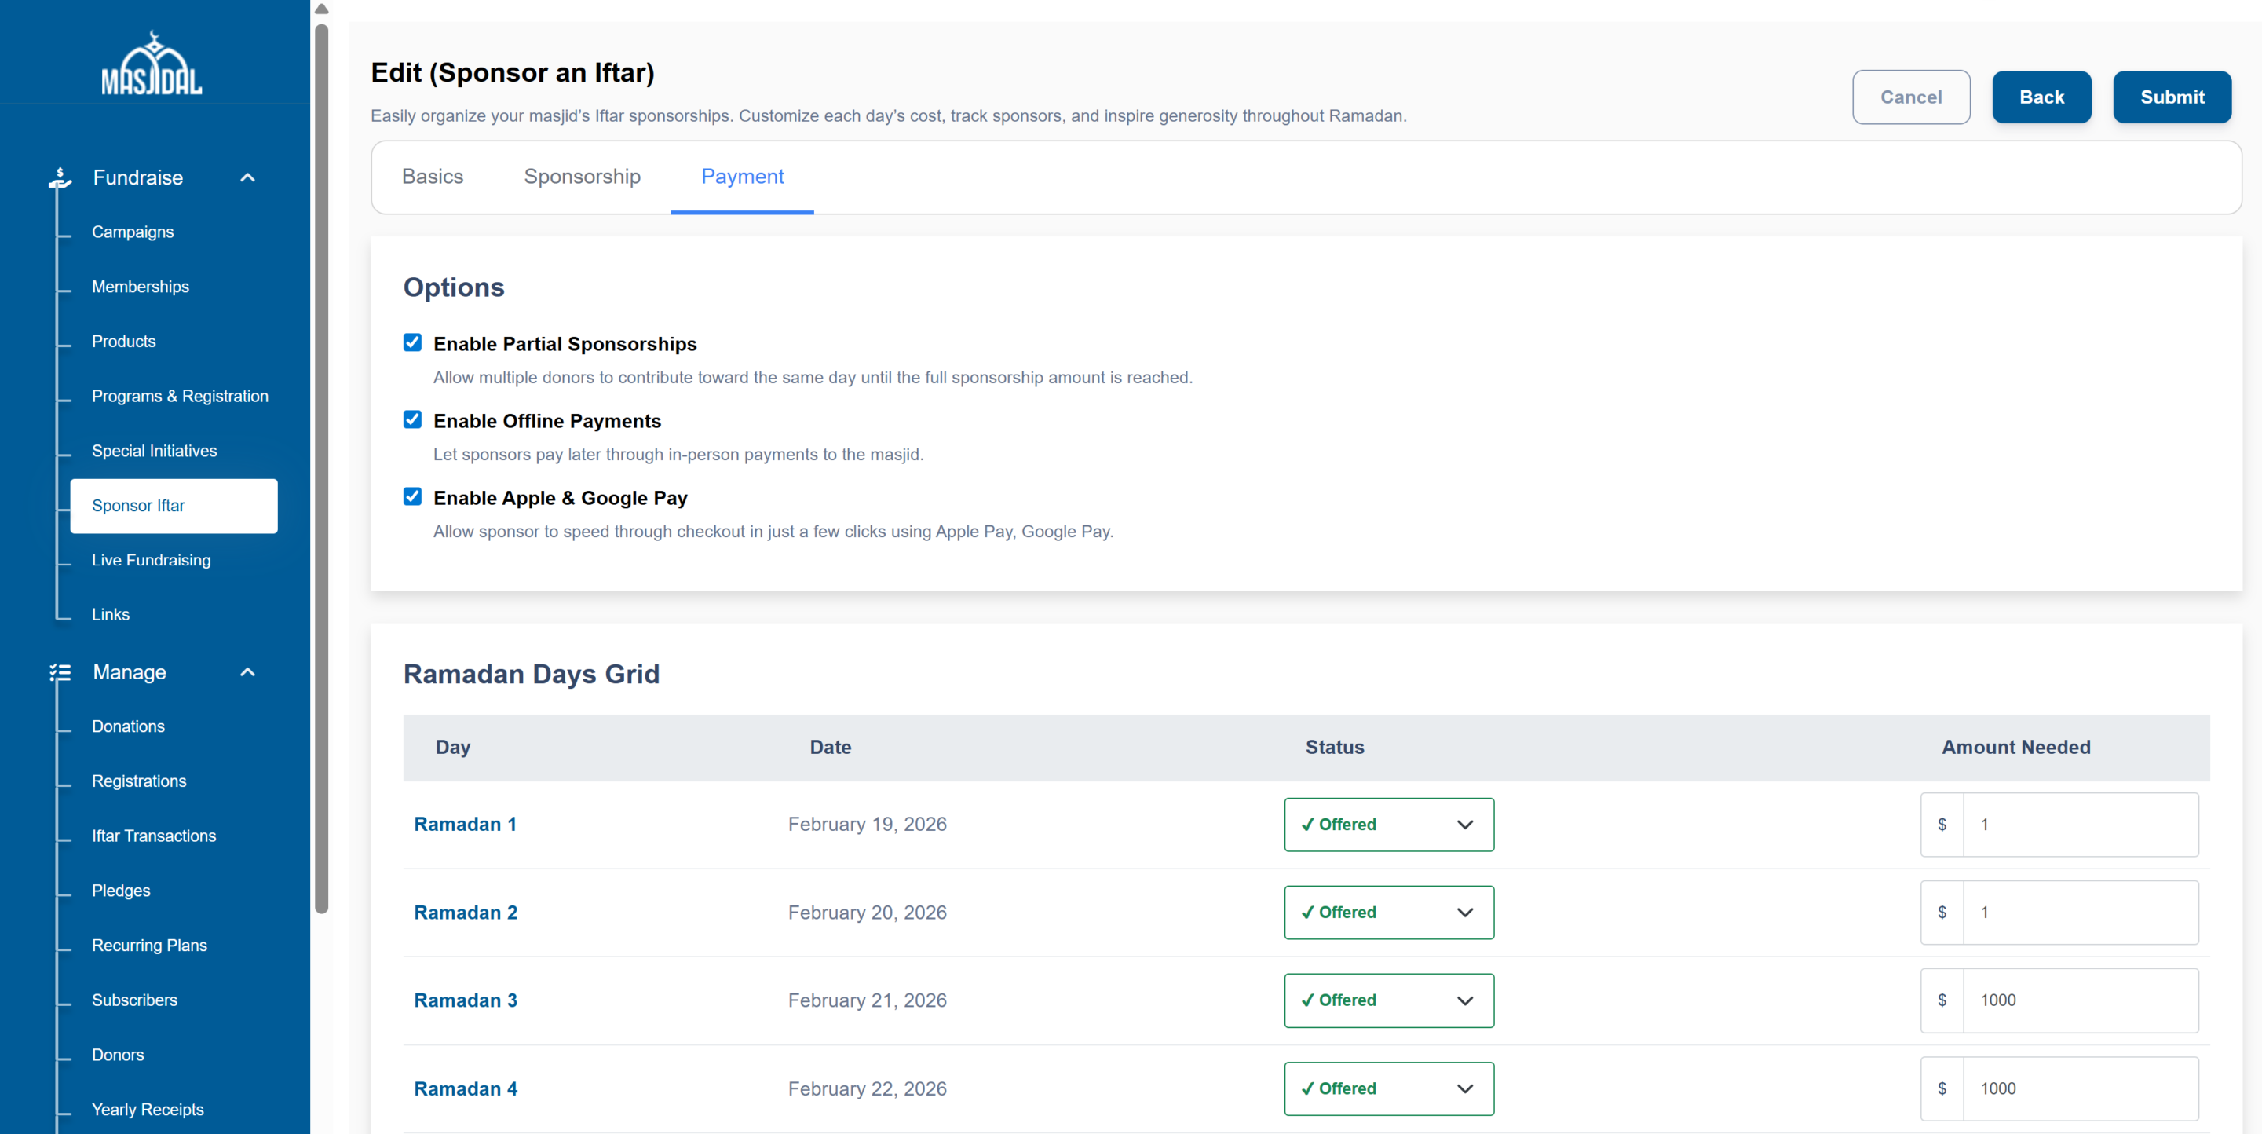
Task: Toggle Enable Offline Payments checkbox
Action: coord(412,420)
